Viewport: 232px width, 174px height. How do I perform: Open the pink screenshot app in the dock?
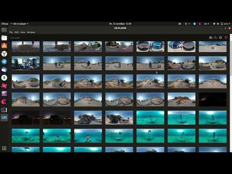click(4, 86)
